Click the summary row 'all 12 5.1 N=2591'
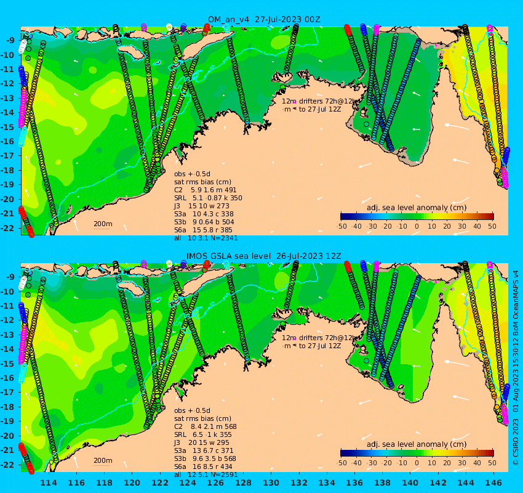523x493 pixels. tap(206, 475)
